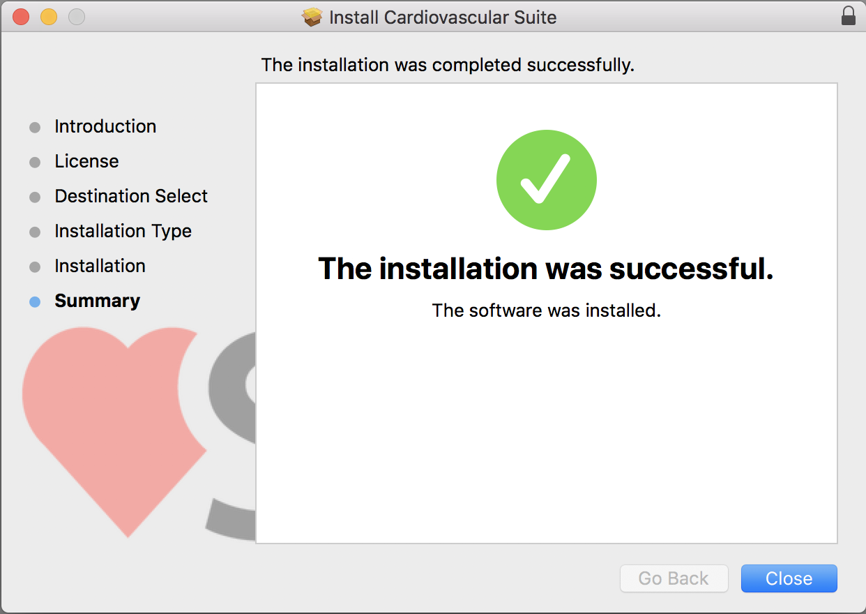Click the package icon beside window title
The image size is (866, 614).
click(x=312, y=17)
